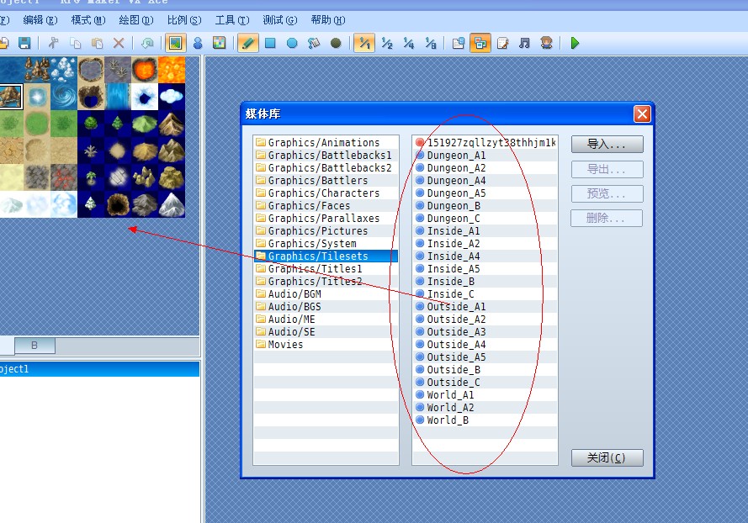Select the Shadow Pen tool
This screenshot has width=748, height=523.
[336, 44]
